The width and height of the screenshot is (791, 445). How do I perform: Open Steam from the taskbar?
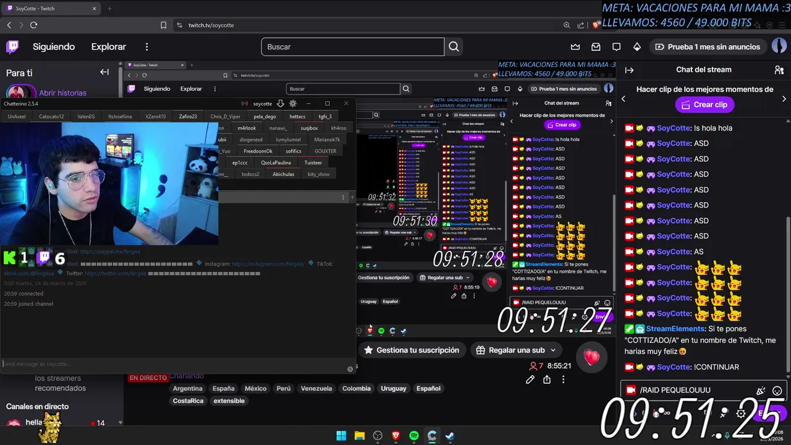coord(450,436)
